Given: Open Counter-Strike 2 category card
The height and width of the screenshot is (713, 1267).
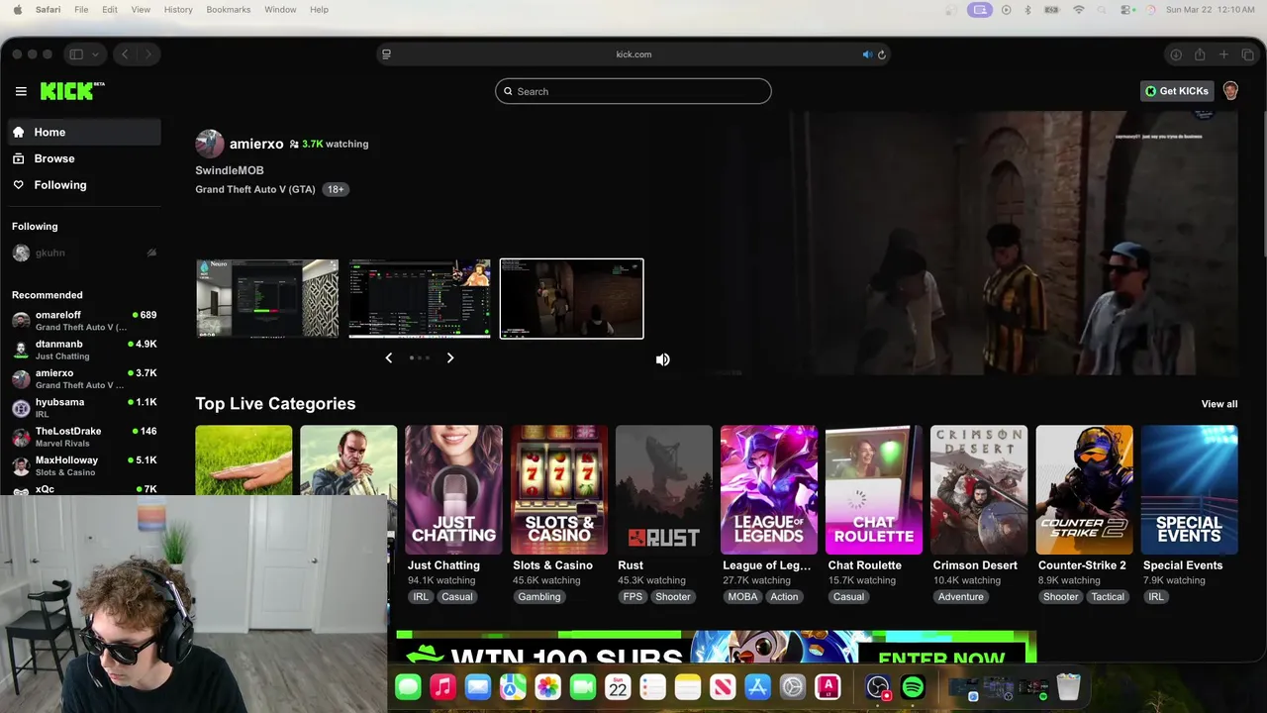Looking at the screenshot, I should point(1085,490).
